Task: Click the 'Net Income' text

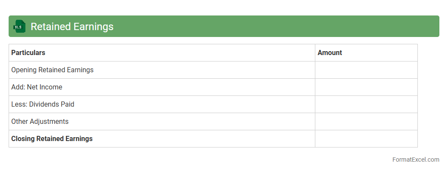Action: pyautogui.click(x=44, y=87)
